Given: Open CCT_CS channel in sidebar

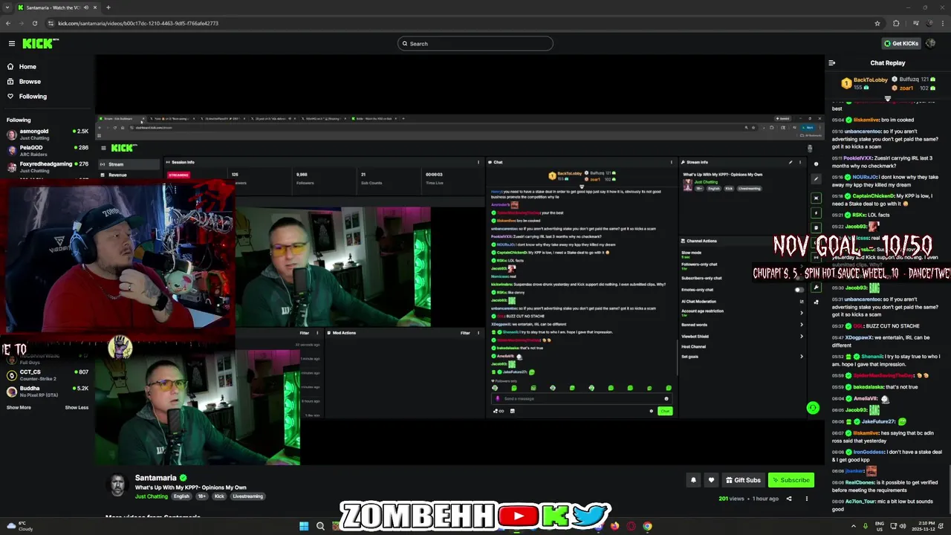Looking at the screenshot, I should 48,374.
